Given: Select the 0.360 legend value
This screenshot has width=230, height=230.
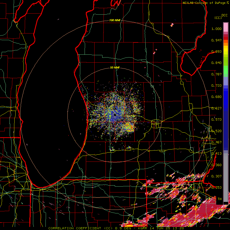Looking at the screenshot, I should 216,165.
